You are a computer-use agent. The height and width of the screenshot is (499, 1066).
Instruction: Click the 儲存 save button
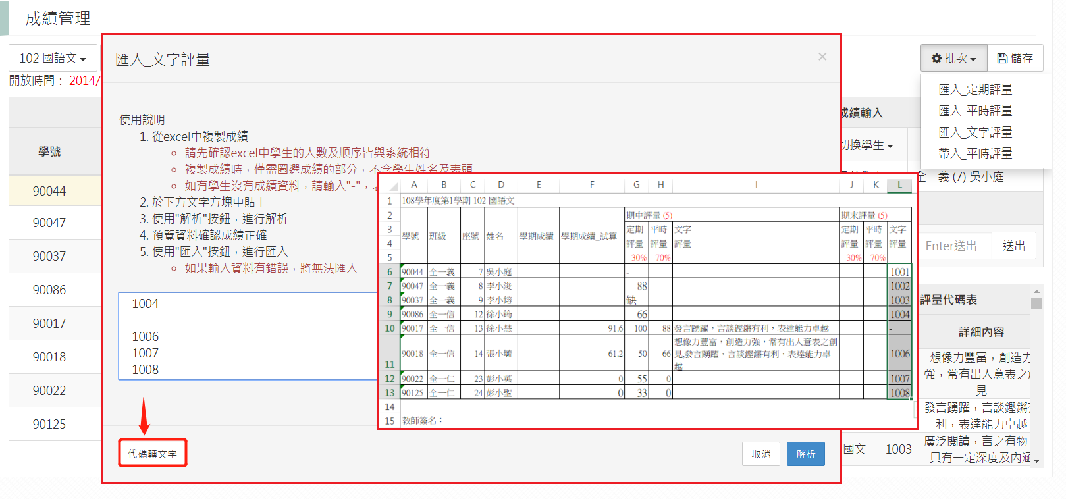click(x=1015, y=59)
